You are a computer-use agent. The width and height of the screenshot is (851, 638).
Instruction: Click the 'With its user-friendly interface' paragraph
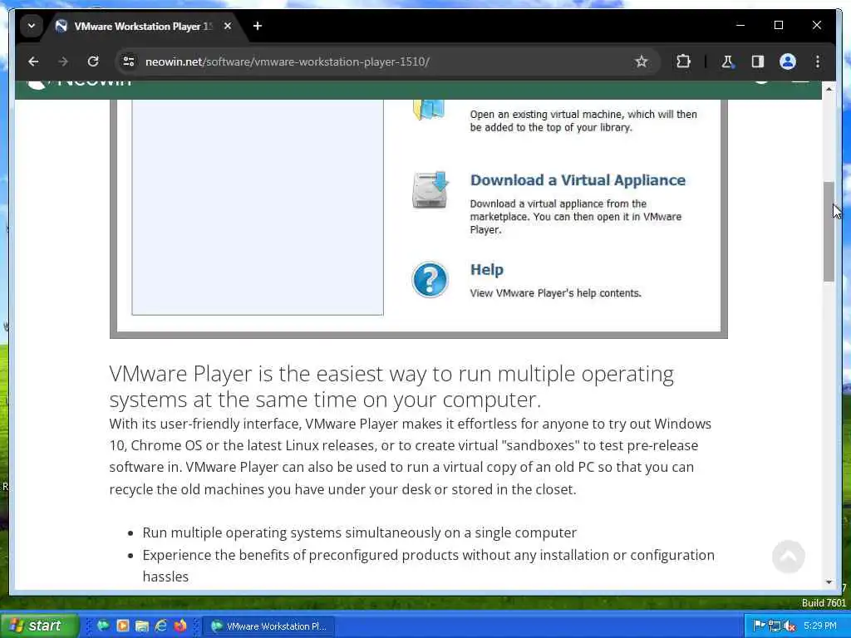click(410, 456)
